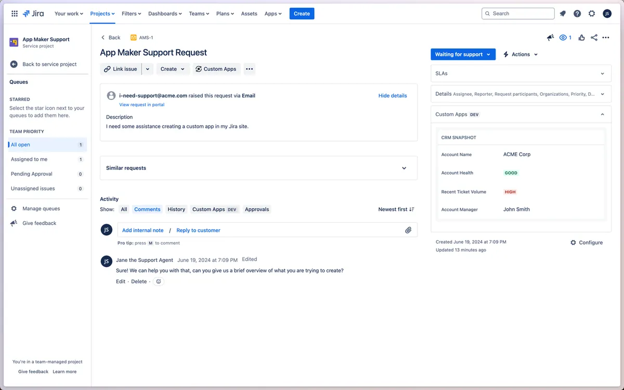Select the Approvals activity tab
Viewport: 624px width, 390px height.
tap(257, 209)
